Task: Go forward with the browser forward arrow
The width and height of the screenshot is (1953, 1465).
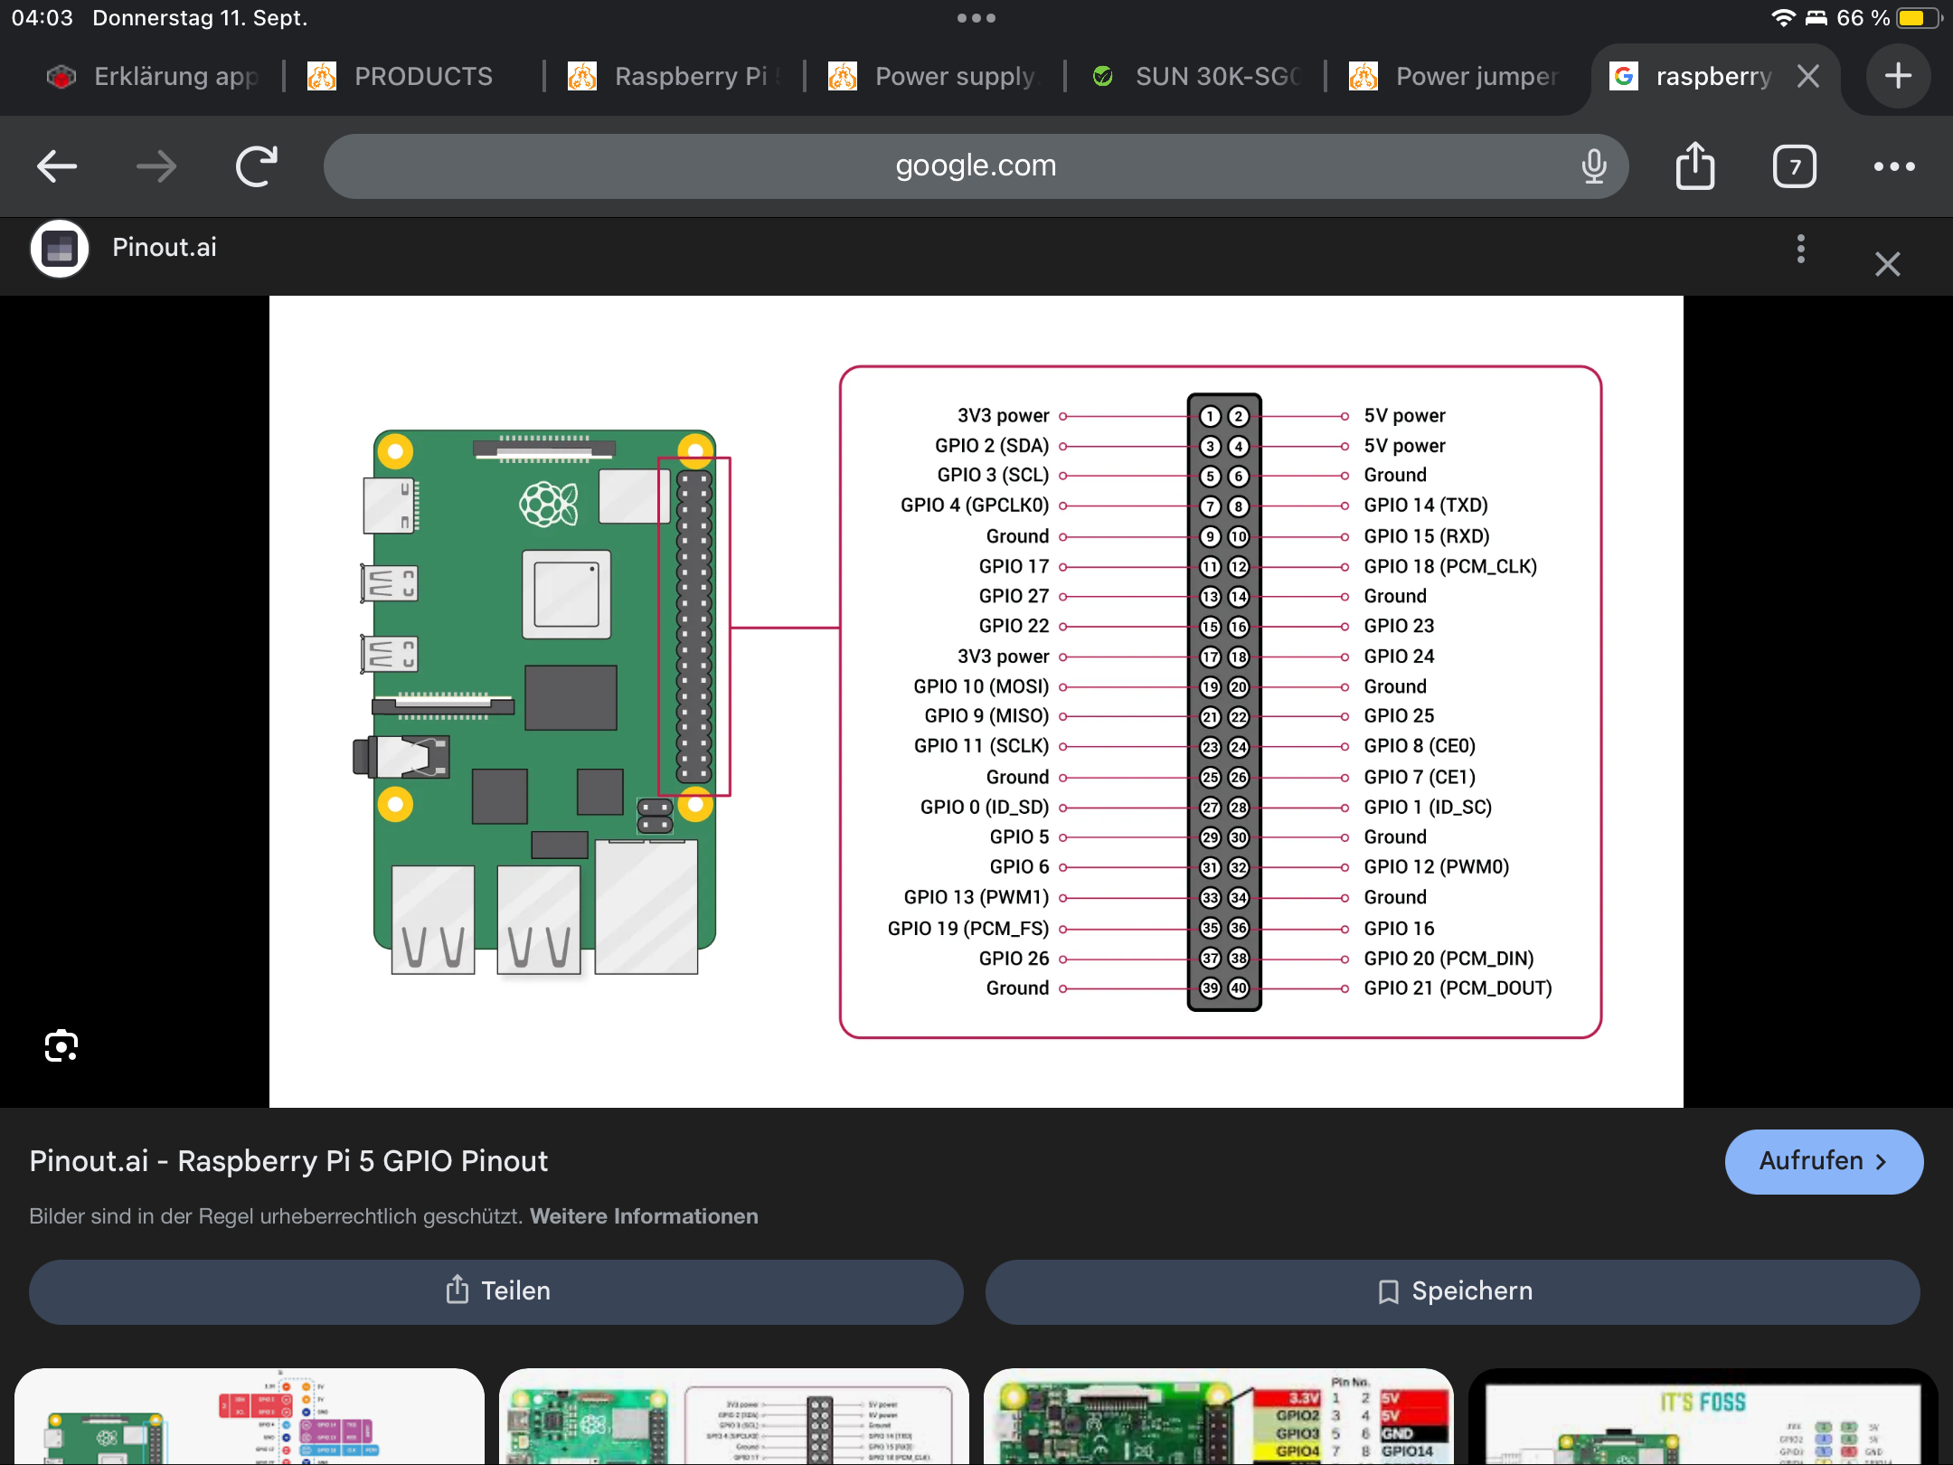Action: (x=156, y=166)
